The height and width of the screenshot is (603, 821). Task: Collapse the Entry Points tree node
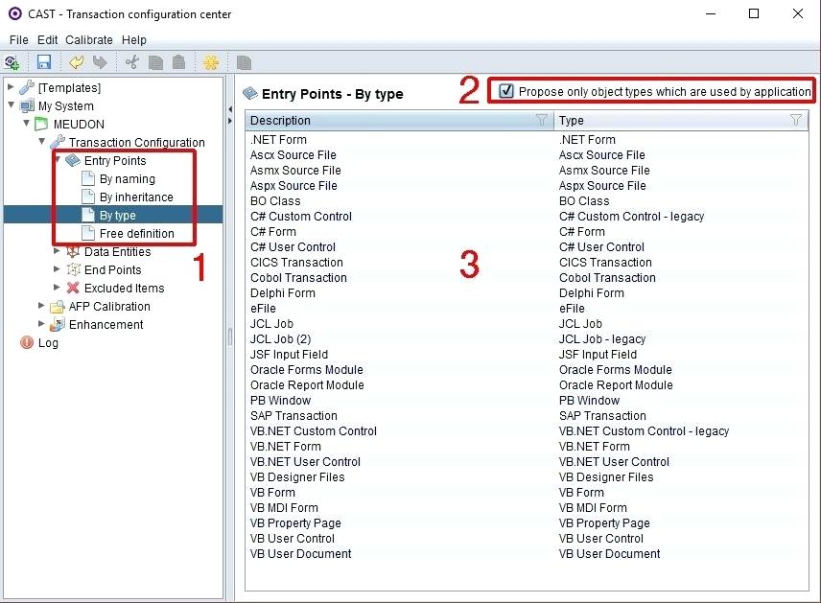[58, 161]
